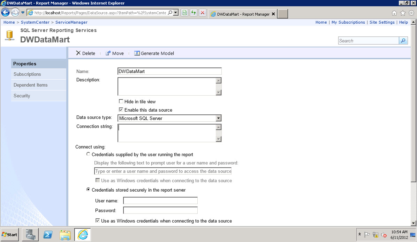Screen dimensions: 417x242
Task: Uncheck Enable this data source
Action: point(121,110)
